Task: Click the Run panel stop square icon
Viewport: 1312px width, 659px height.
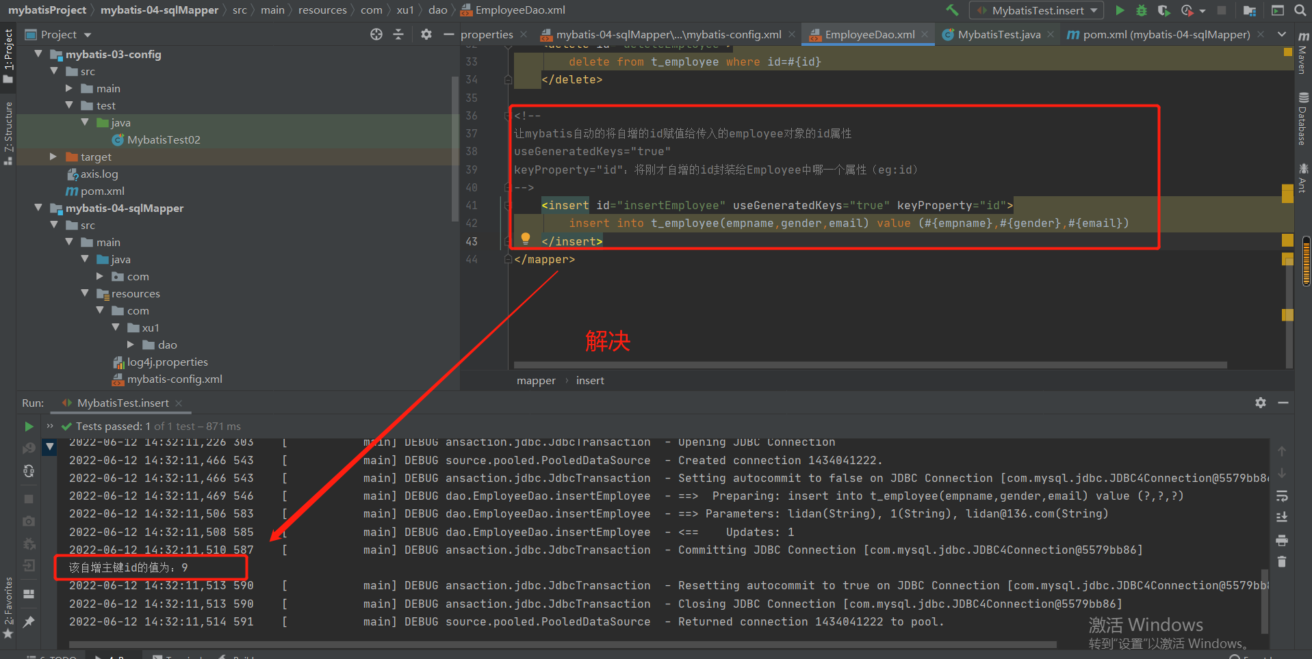Action: point(29,499)
